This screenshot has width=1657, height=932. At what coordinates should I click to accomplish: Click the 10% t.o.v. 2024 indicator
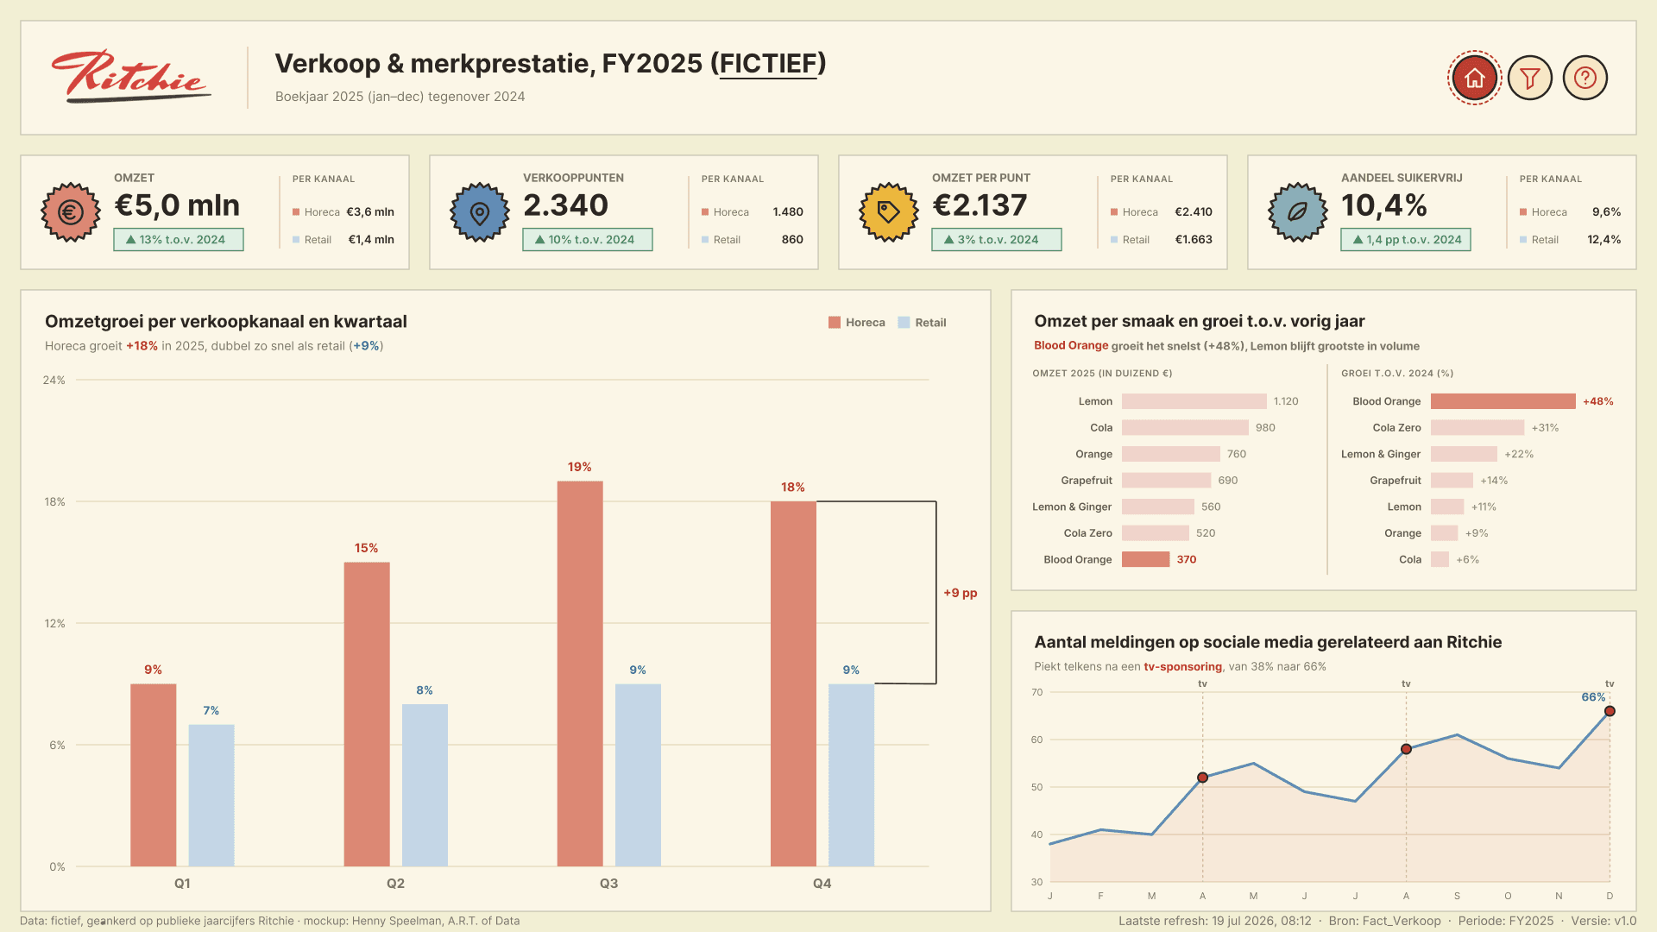(x=588, y=240)
